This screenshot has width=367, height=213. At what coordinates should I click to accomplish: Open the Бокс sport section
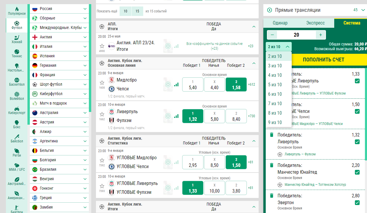click(x=17, y=124)
